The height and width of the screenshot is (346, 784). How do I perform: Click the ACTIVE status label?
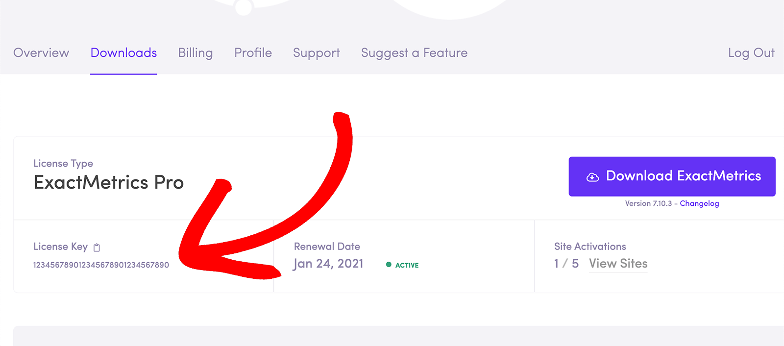pos(407,265)
